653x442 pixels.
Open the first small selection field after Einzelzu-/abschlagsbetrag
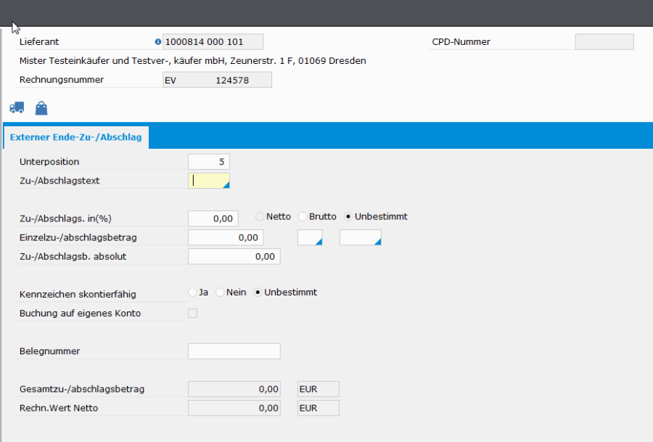(310, 237)
